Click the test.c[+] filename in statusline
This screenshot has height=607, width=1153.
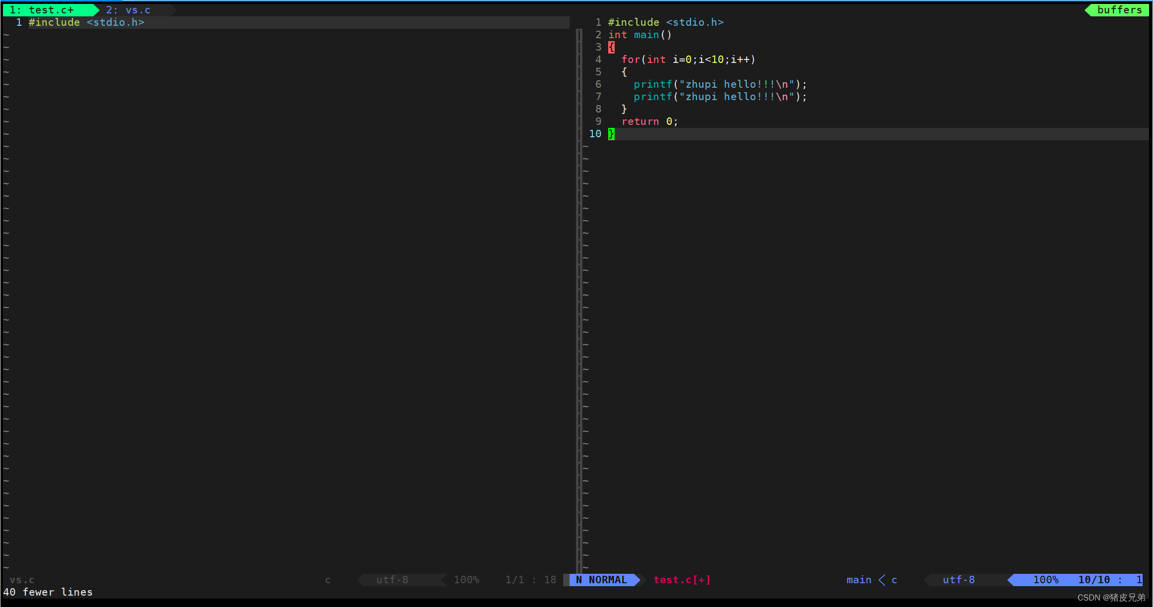coord(682,580)
